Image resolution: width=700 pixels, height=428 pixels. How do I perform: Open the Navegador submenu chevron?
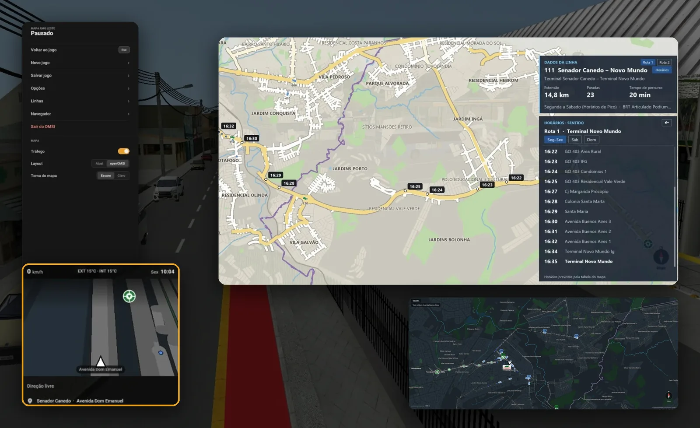point(128,114)
